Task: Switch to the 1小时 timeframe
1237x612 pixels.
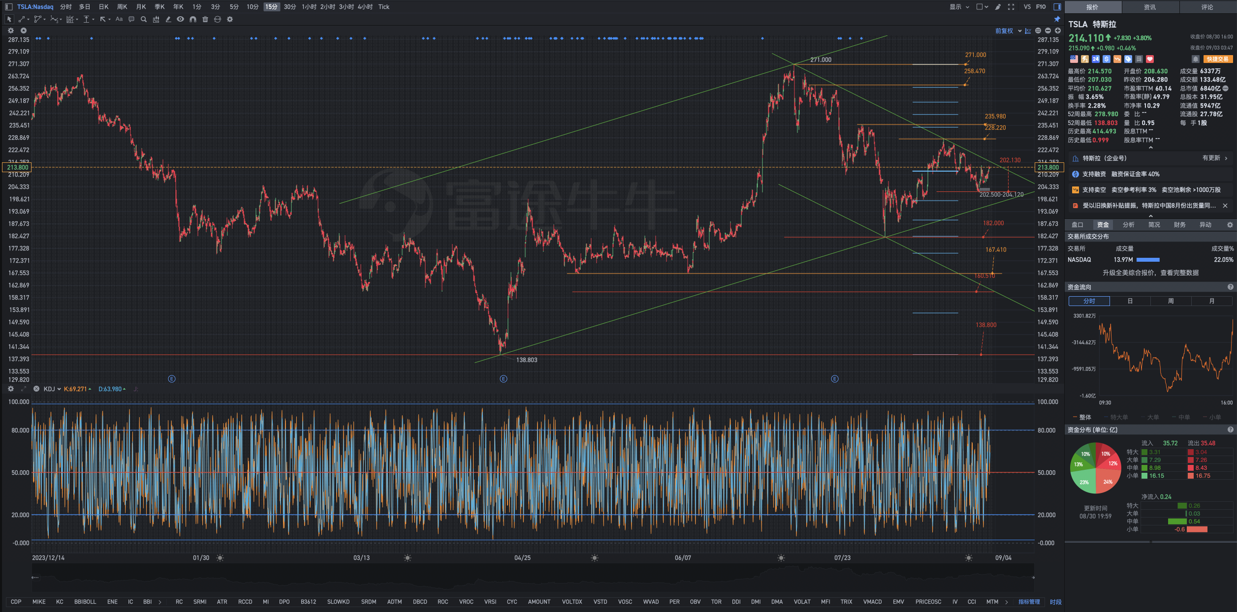Action: click(309, 7)
